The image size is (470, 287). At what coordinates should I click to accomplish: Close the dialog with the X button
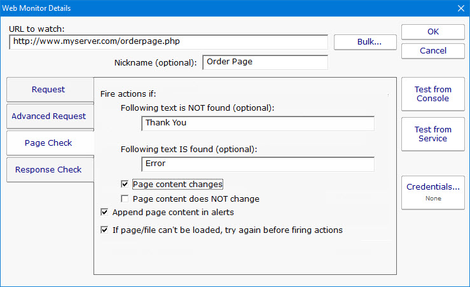tap(461, 8)
